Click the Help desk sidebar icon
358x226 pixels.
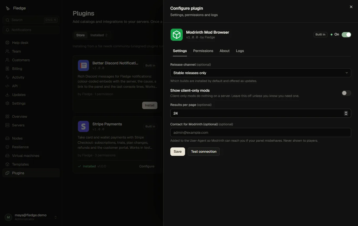(x=7, y=43)
